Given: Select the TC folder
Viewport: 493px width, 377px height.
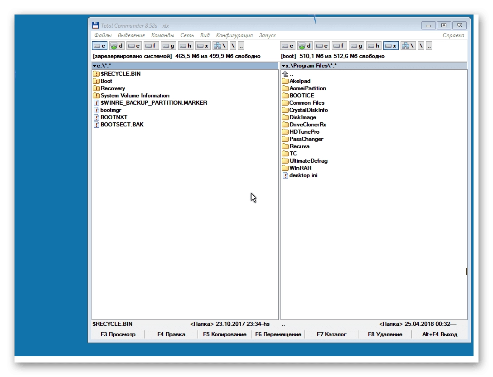Looking at the screenshot, I should pos(290,154).
